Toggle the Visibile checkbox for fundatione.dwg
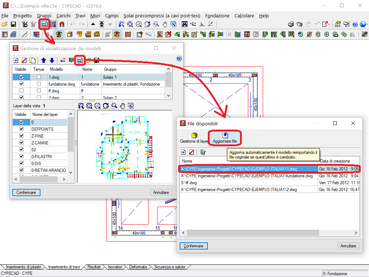369x277 pixels. (x=21, y=83)
